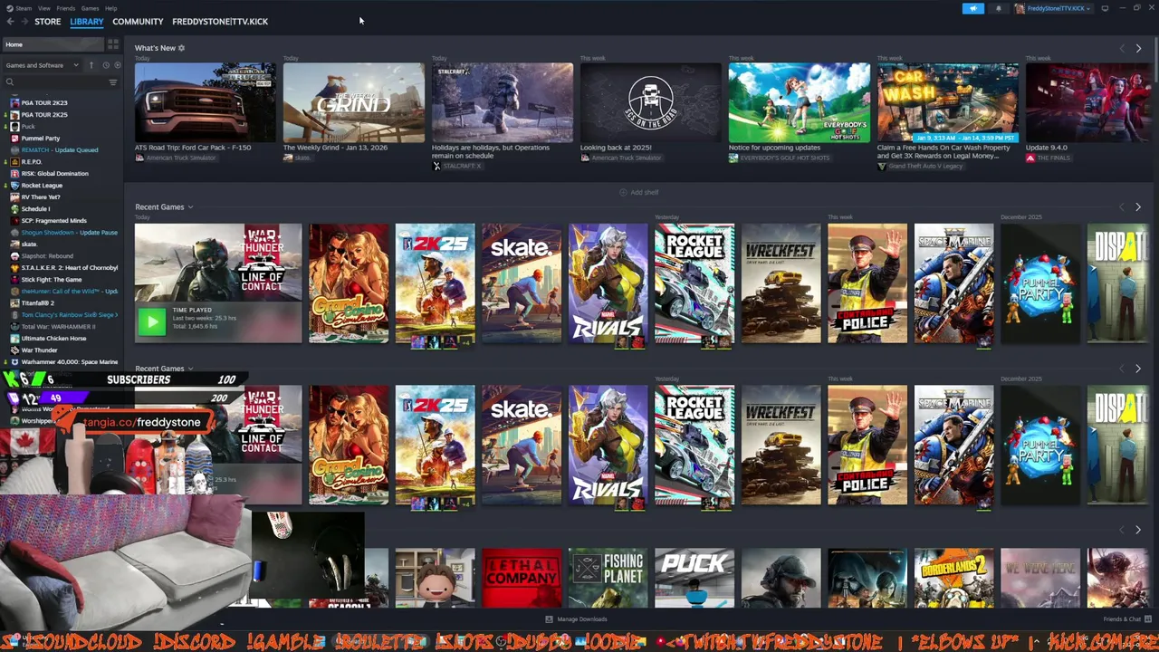Click the blue announcements megaphone button
The image size is (1159, 652).
click(972, 8)
